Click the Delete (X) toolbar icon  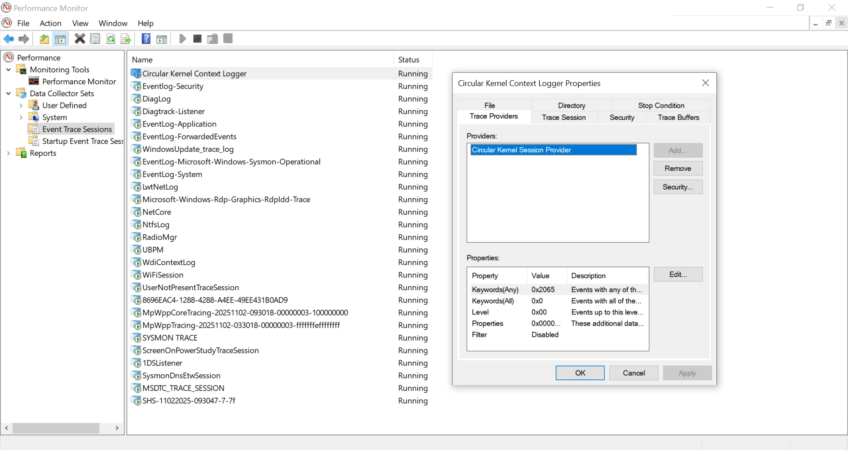tap(79, 39)
